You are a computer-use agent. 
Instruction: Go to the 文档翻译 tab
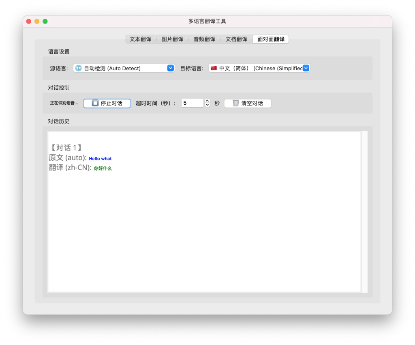(236, 39)
